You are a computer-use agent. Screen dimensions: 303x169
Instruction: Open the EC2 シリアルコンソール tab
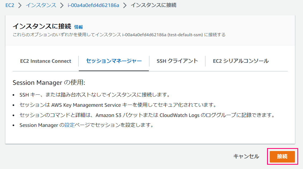[241, 61]
